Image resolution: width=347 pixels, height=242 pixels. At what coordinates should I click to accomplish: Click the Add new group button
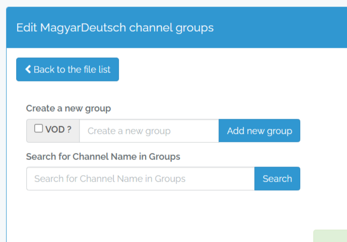[259, 131]
